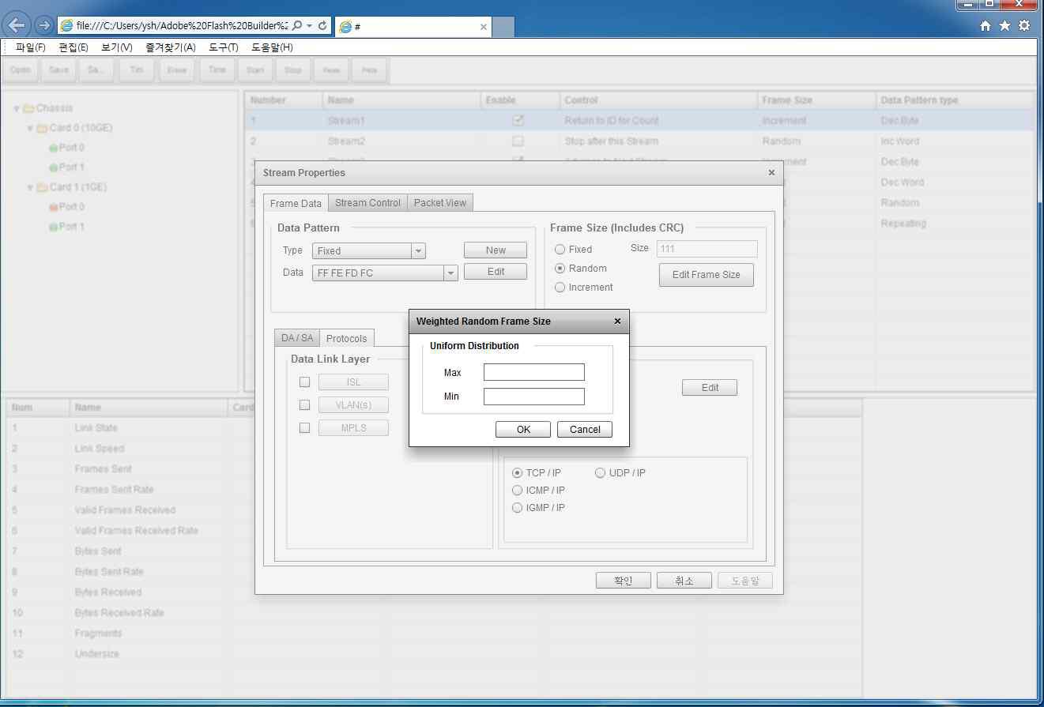Switch to the Stream Control tab
The width and height of the screenshot is (1044, 707).
click(367, 203)
